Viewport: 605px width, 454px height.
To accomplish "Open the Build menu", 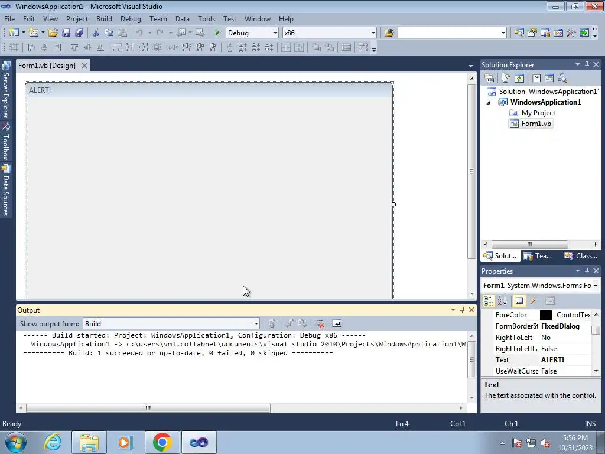I will [104, 18].
